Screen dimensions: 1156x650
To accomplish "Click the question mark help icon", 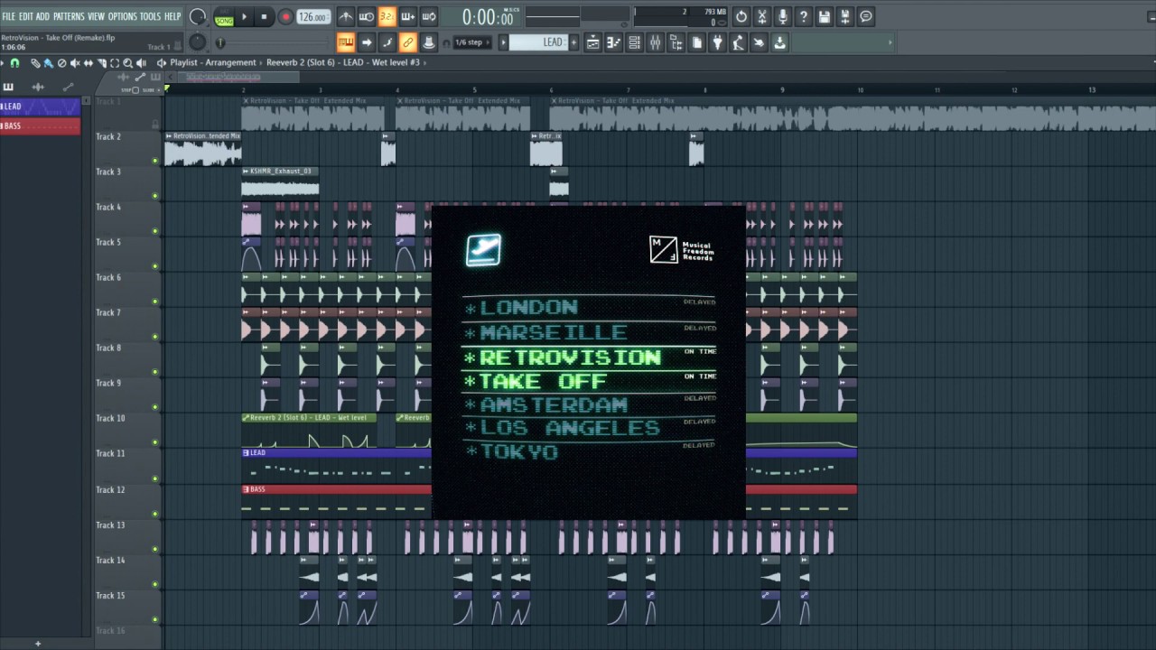I will pyautogui.click(x=804, y=16).
